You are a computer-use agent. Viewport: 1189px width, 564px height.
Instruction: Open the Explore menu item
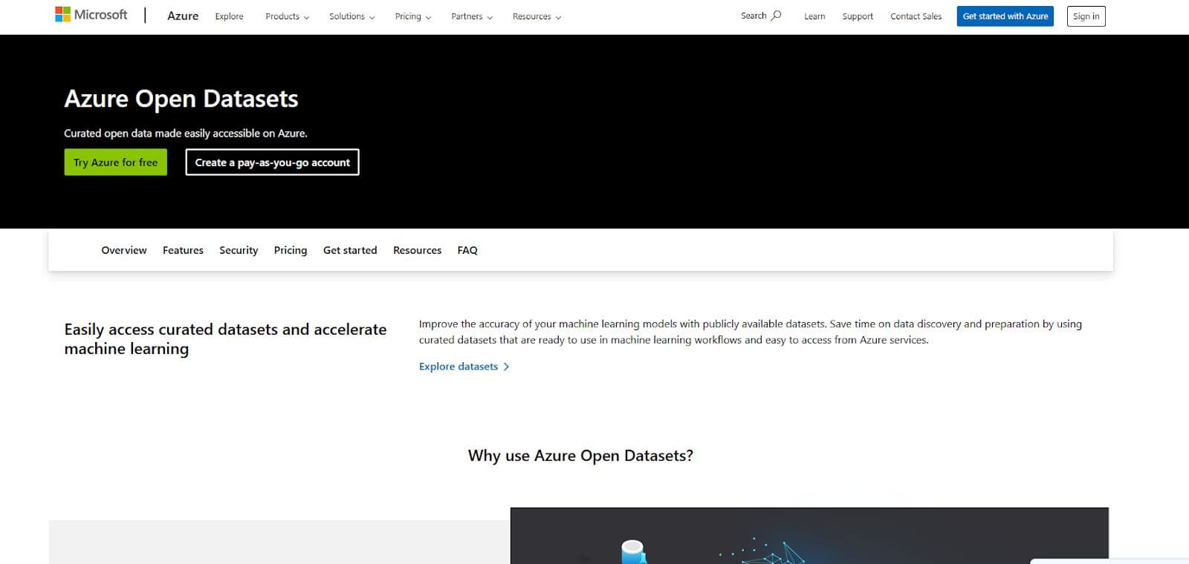pyautogui.click(x=229, y=16)
